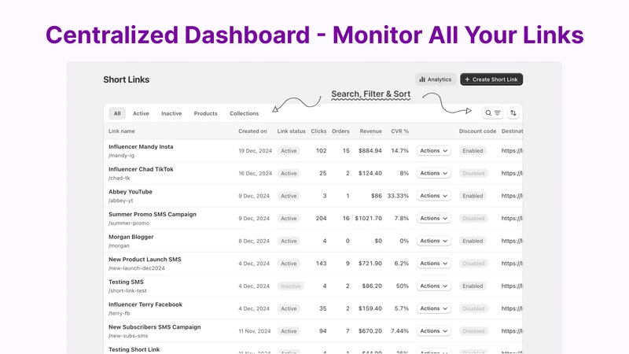Sort by Orders column header

point(340,131)
